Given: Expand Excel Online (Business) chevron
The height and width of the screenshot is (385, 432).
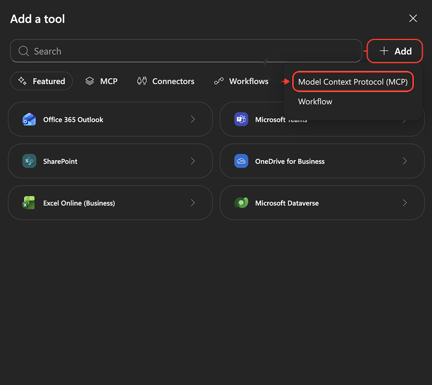Looking at the screenshot, I should [193, 203].
